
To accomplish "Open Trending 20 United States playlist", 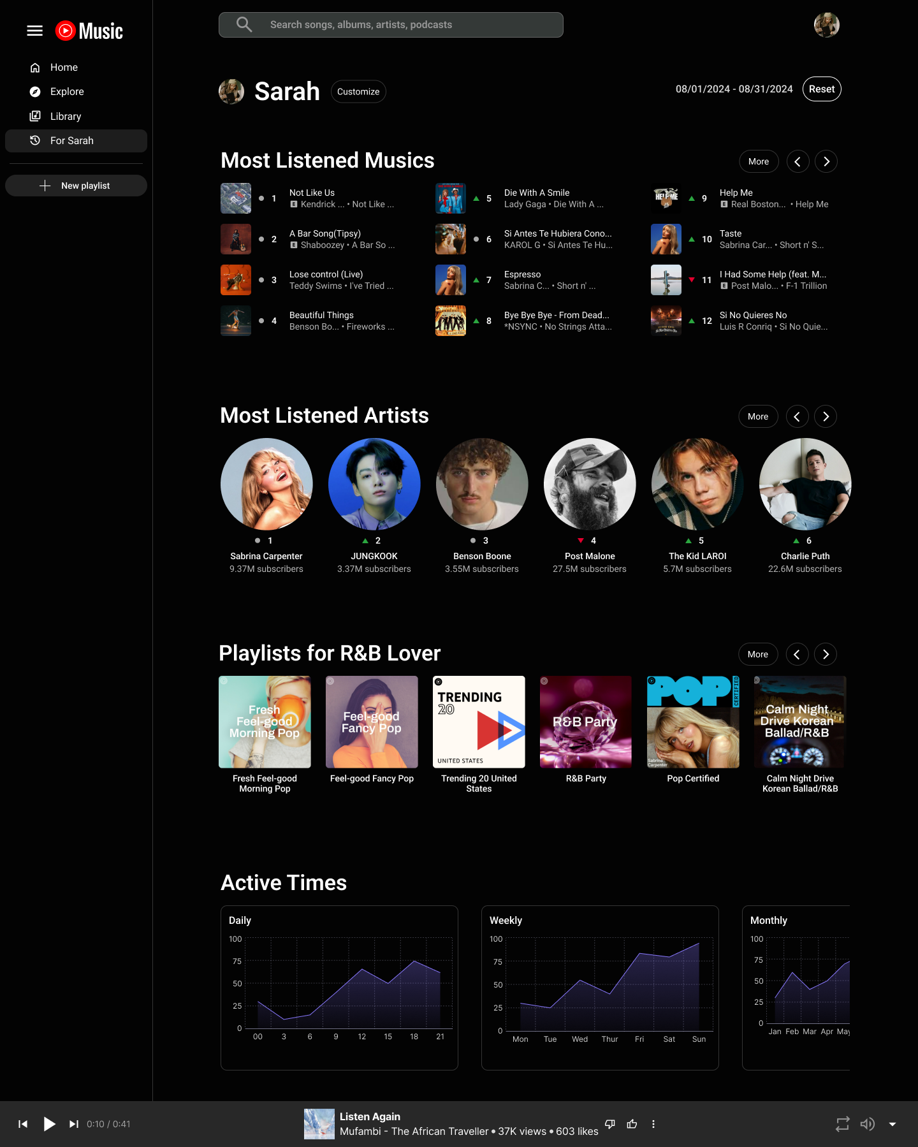I will 479,722.
